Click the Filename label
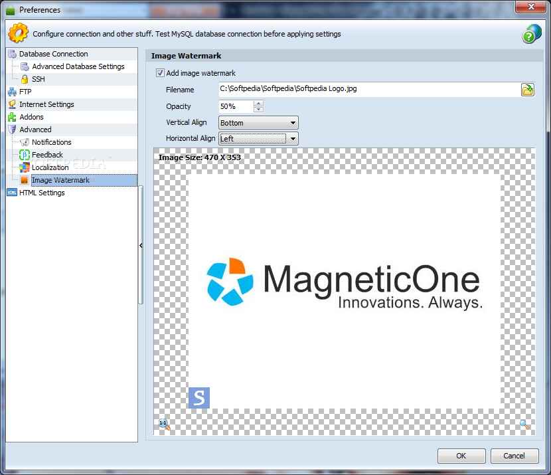The height and width of the screenshot is (475, 551). (180, 90)
